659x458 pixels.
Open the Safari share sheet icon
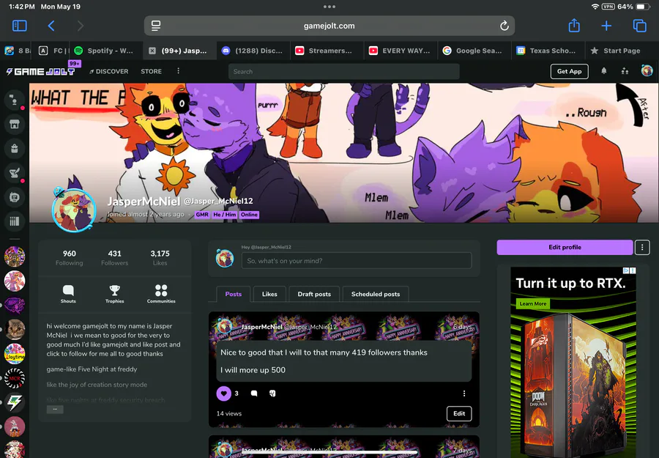pos(574,26)
